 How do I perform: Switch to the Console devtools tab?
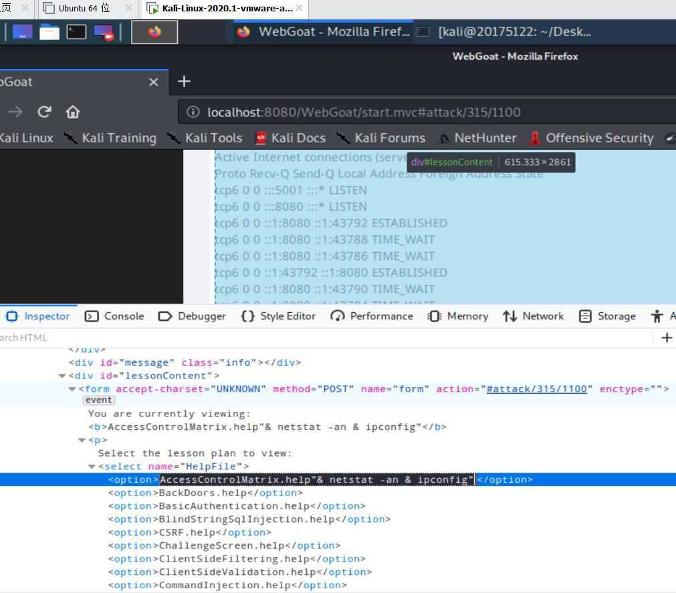(x=115, y=316)
